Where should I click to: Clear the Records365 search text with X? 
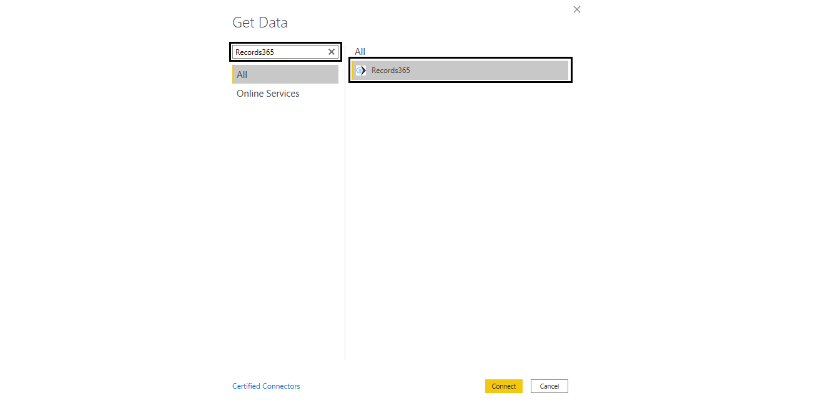[331, 52]
